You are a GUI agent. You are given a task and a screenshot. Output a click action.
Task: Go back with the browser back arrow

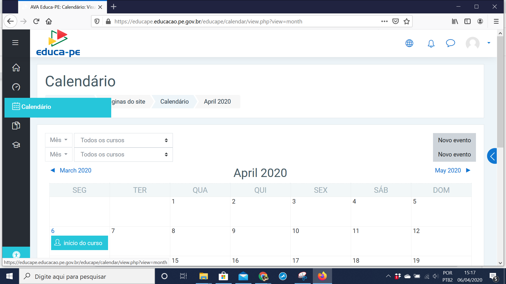click(x=10, y=21)
